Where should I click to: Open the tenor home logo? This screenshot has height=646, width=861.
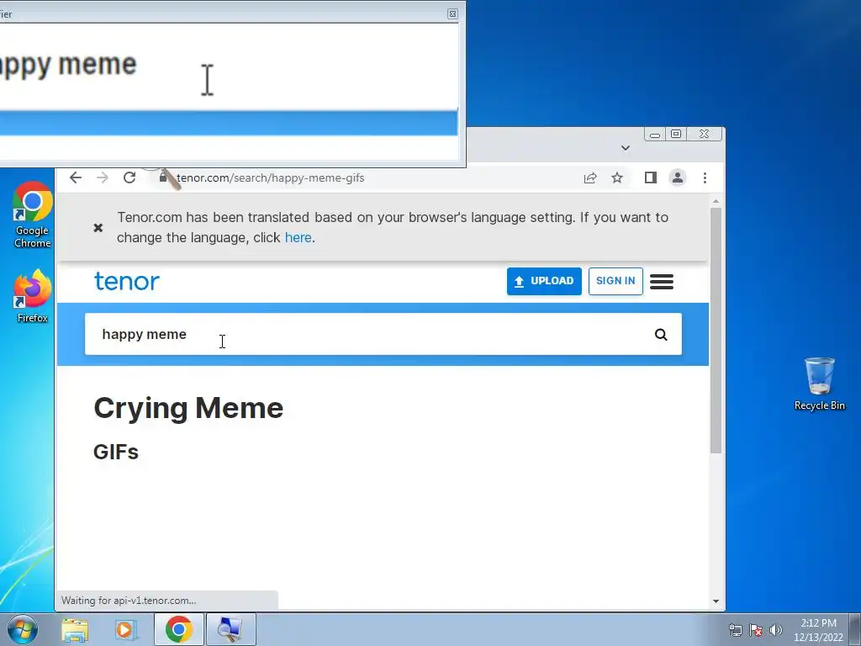point(127,281)
